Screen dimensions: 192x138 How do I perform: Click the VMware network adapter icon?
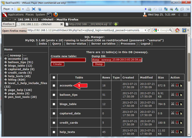coord(166,9)
